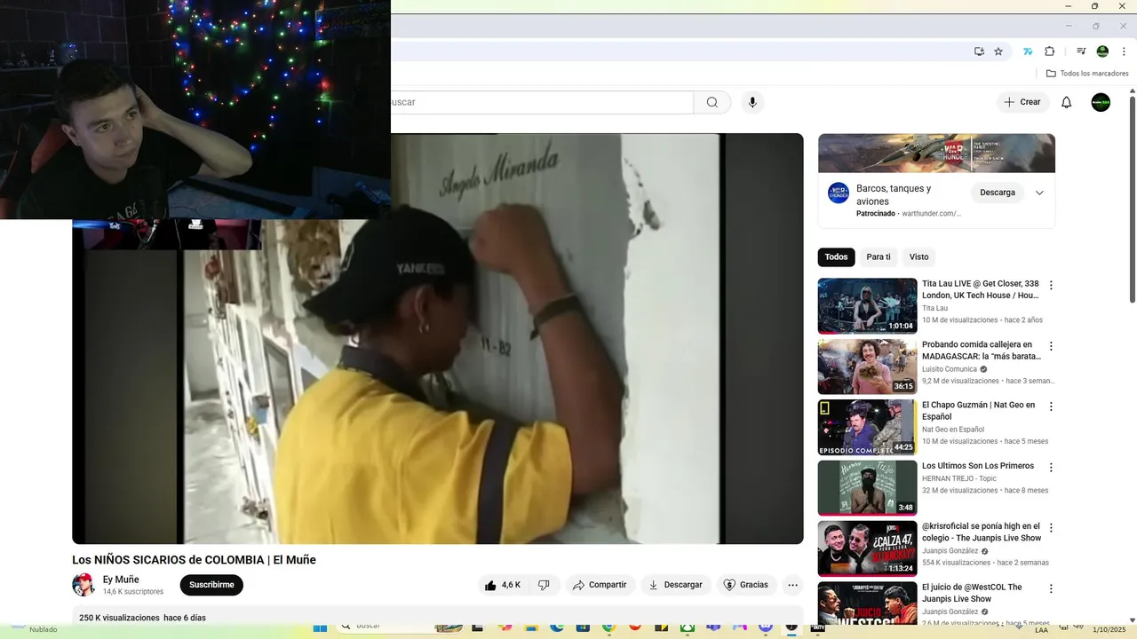Image resolution: width=1137 pixels, height=639 pixels.
Task: Open options menu for MADAGASCAR food video
Action: 1051,346
